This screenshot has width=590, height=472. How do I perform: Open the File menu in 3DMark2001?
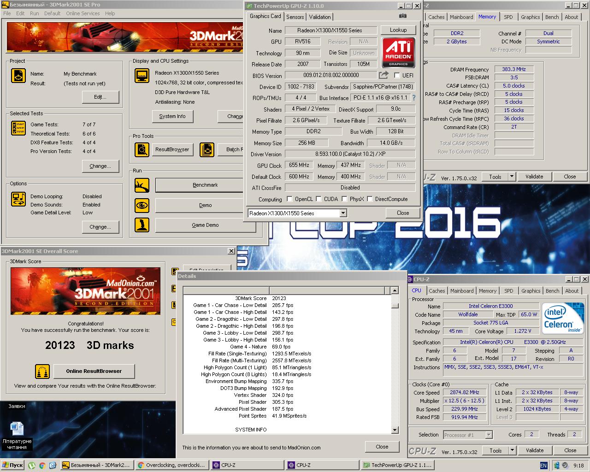(x=7, y=13)
